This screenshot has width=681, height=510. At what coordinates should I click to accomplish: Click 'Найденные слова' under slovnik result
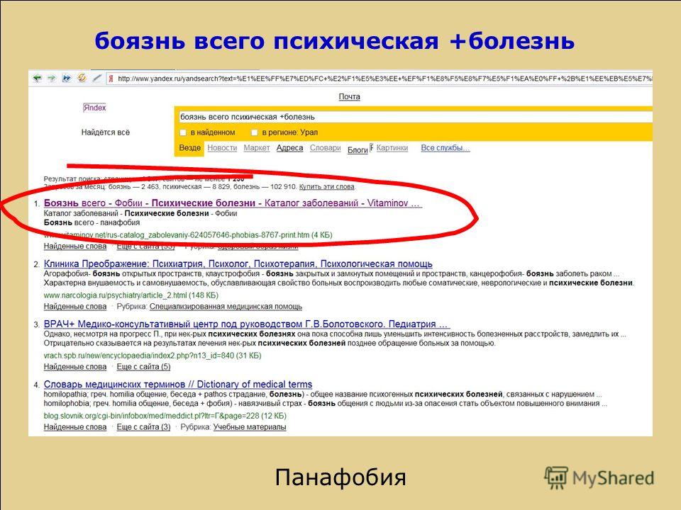(75, 427)
